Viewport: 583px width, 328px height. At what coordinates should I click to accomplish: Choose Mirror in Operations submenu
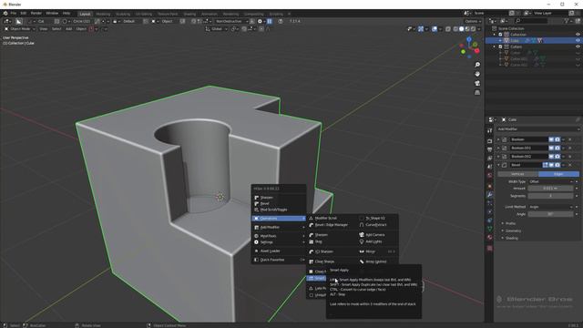click(371, 251)
